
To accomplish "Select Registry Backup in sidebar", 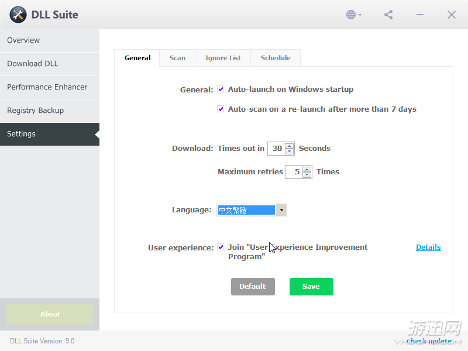I will coord(50,111).
